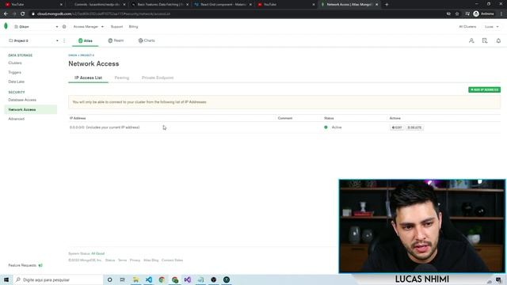This screenshot has height=285, width=507.
Task: Expand the Project 0 selector dropdown
Action: click(33, 40)
